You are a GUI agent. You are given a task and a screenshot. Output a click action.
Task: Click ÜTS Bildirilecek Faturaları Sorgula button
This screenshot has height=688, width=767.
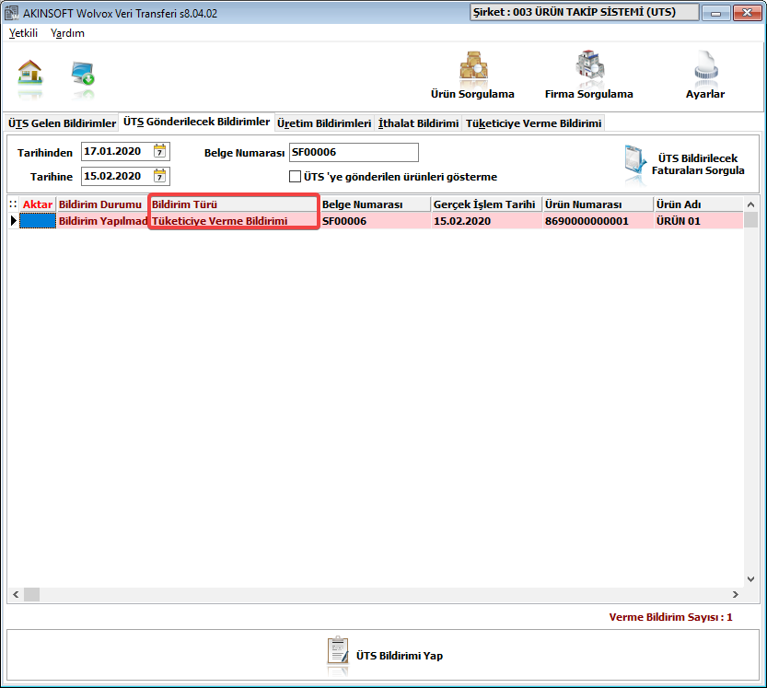tap(685, 165)
